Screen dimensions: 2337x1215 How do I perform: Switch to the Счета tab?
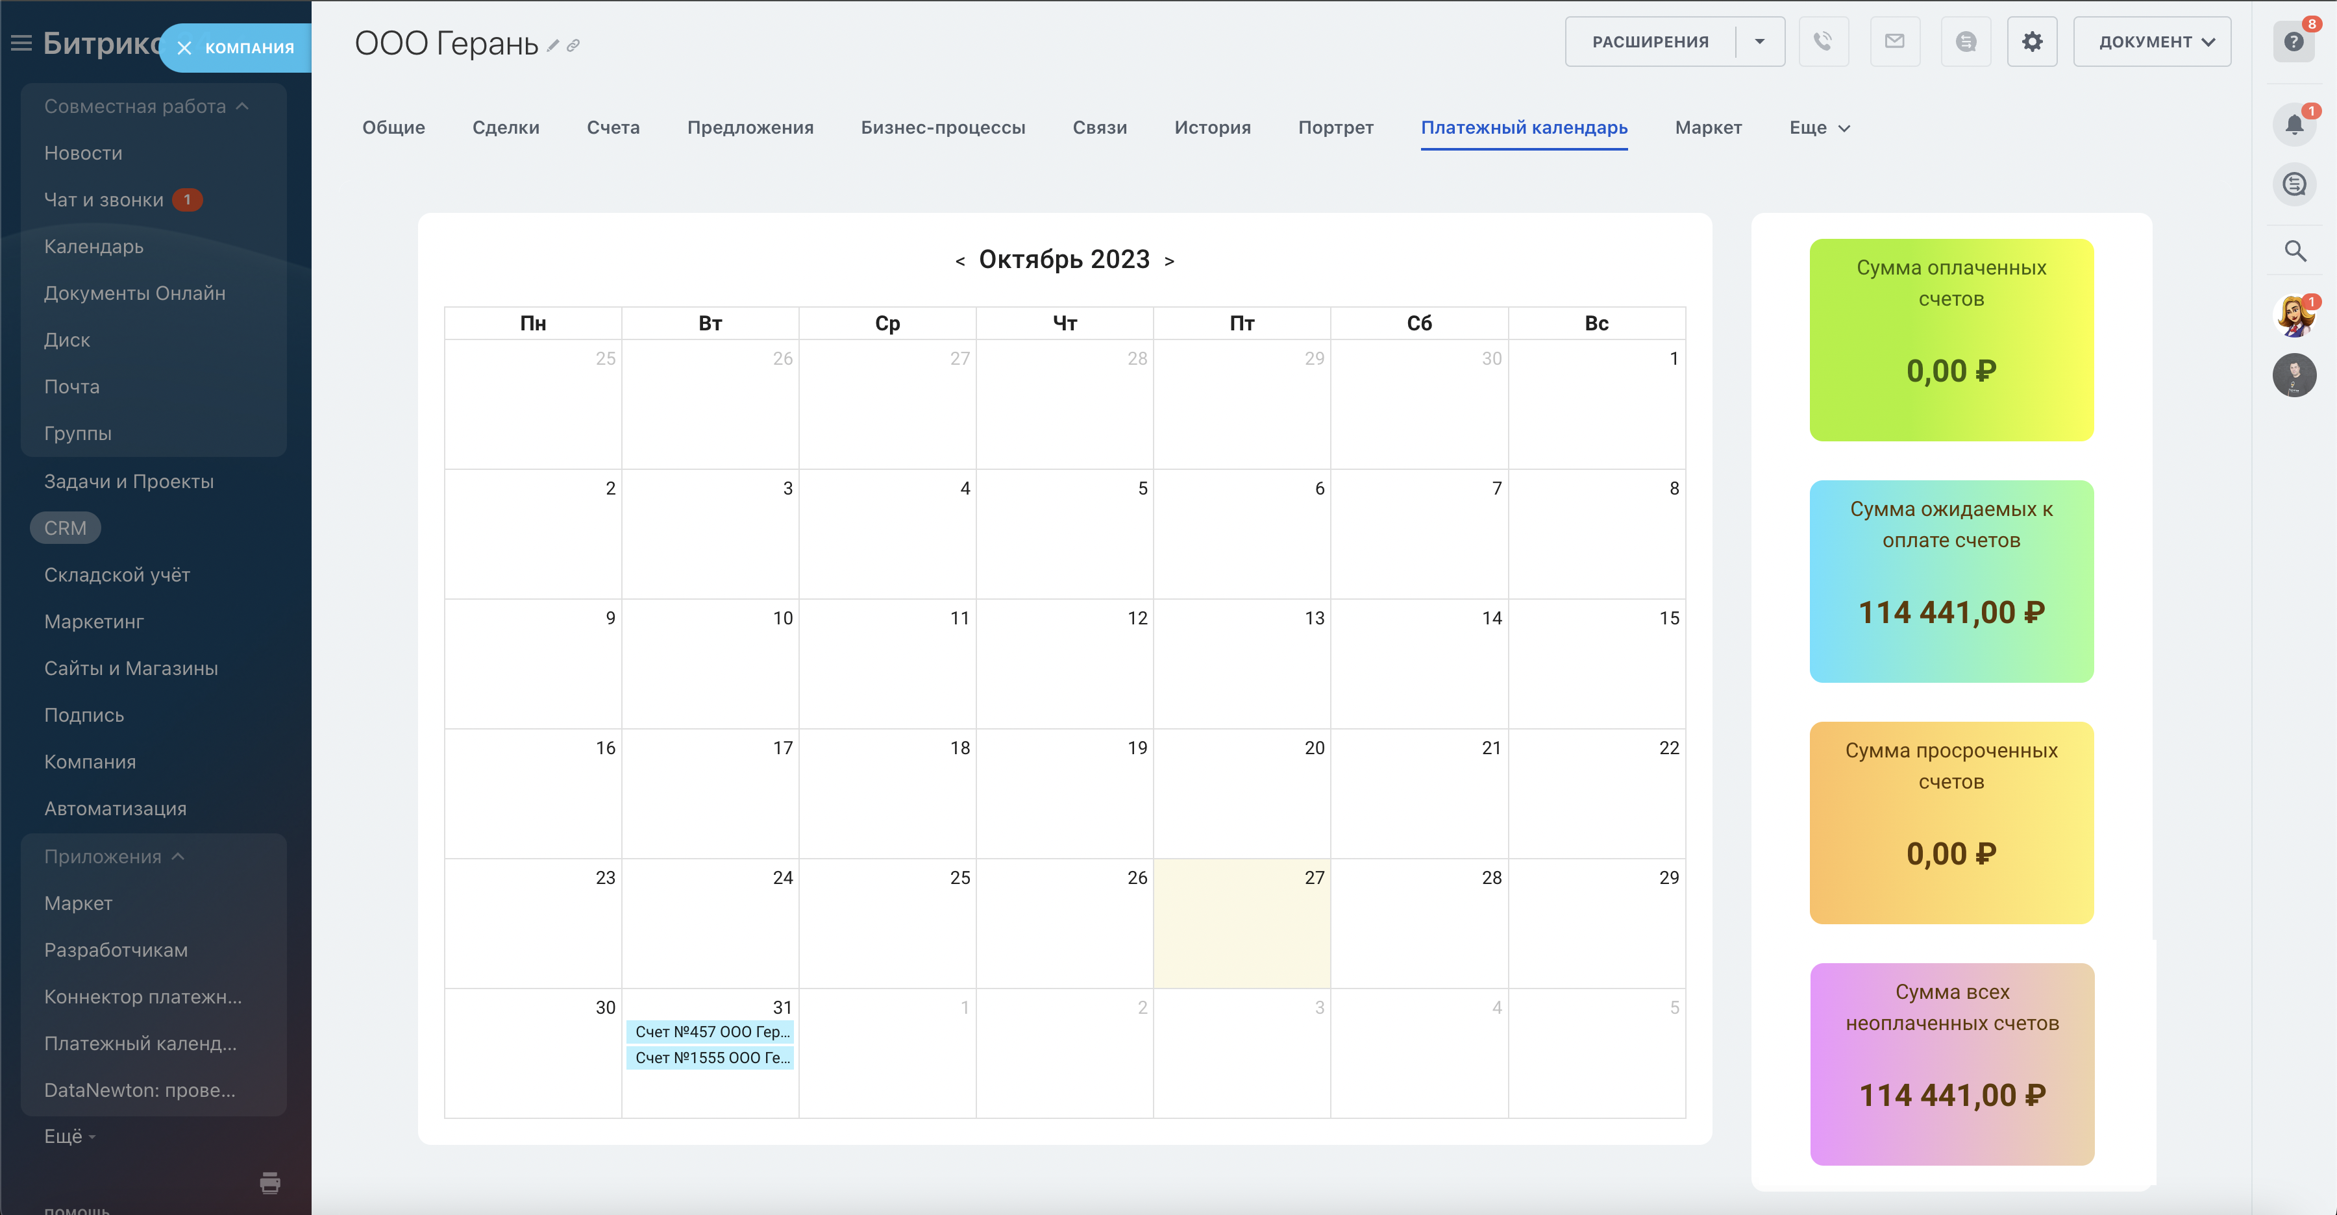[613, 128]
